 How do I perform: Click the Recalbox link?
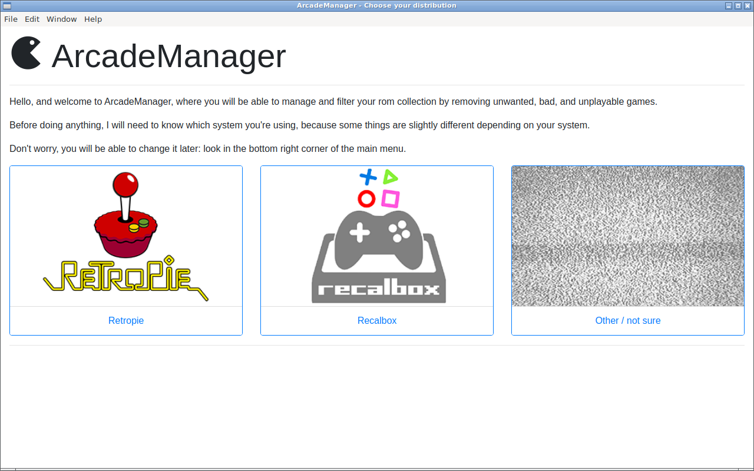(x=377, y=321)
